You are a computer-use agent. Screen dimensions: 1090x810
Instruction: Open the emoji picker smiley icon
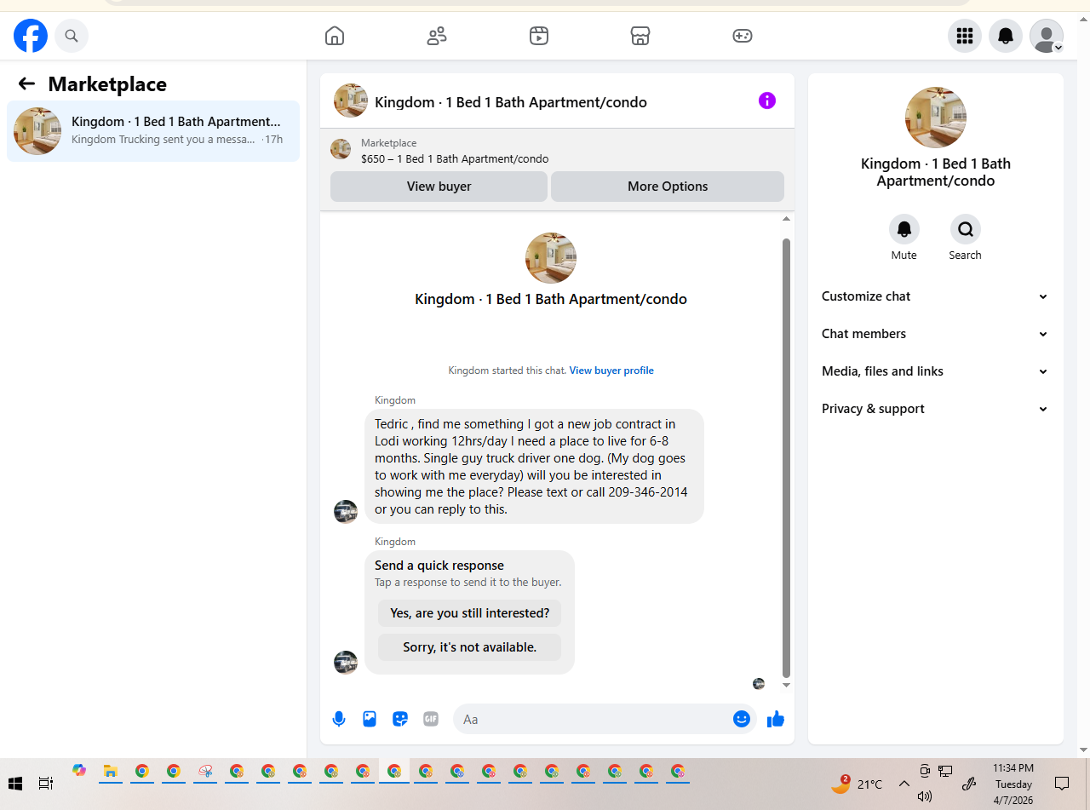point(742,719)
